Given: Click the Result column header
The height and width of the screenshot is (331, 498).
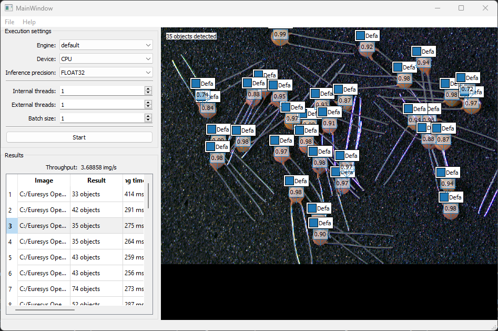Looking at the screenshot, I should tap(96, 180).
